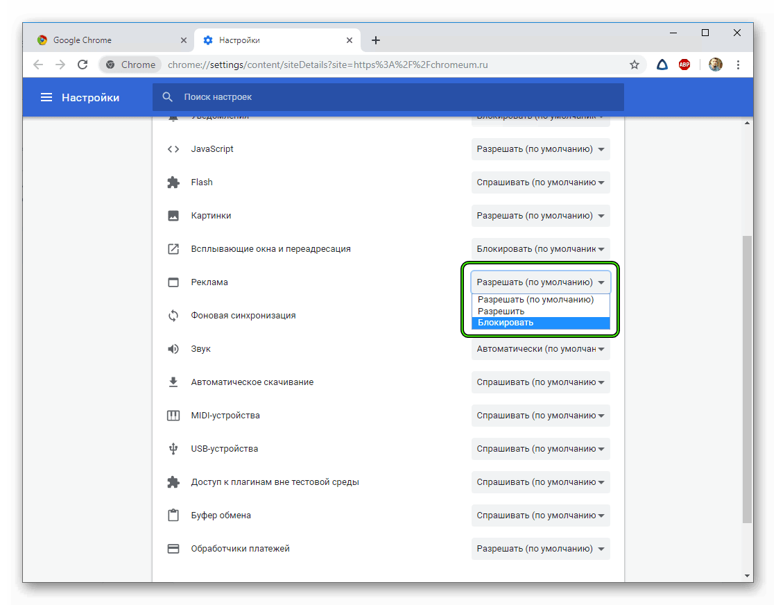The height and width of the screenshot is (605, 776).
Task: Click the forward navigation arrow
Action: pos(60,65)
